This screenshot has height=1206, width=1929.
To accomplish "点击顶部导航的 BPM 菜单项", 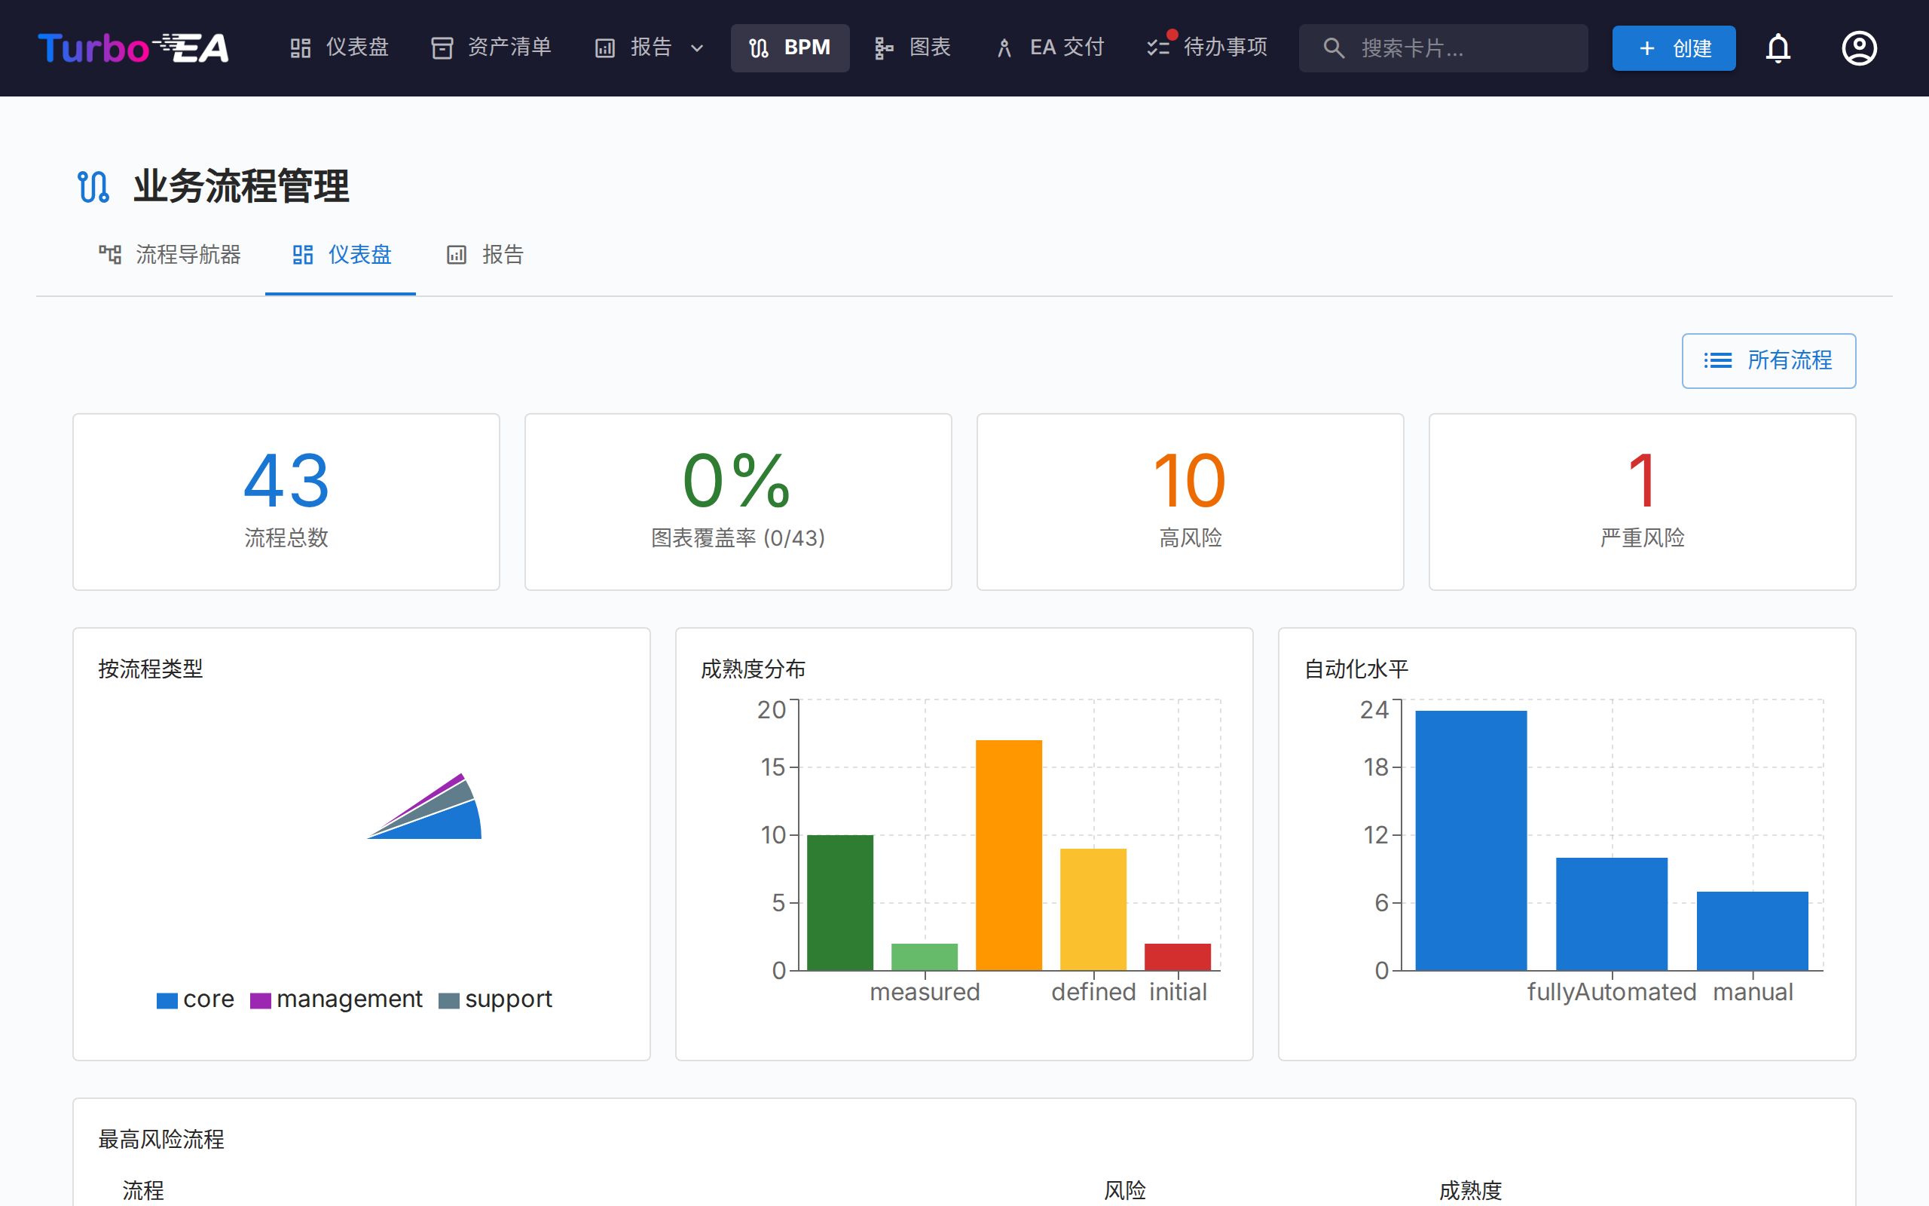I will point(789,47).
